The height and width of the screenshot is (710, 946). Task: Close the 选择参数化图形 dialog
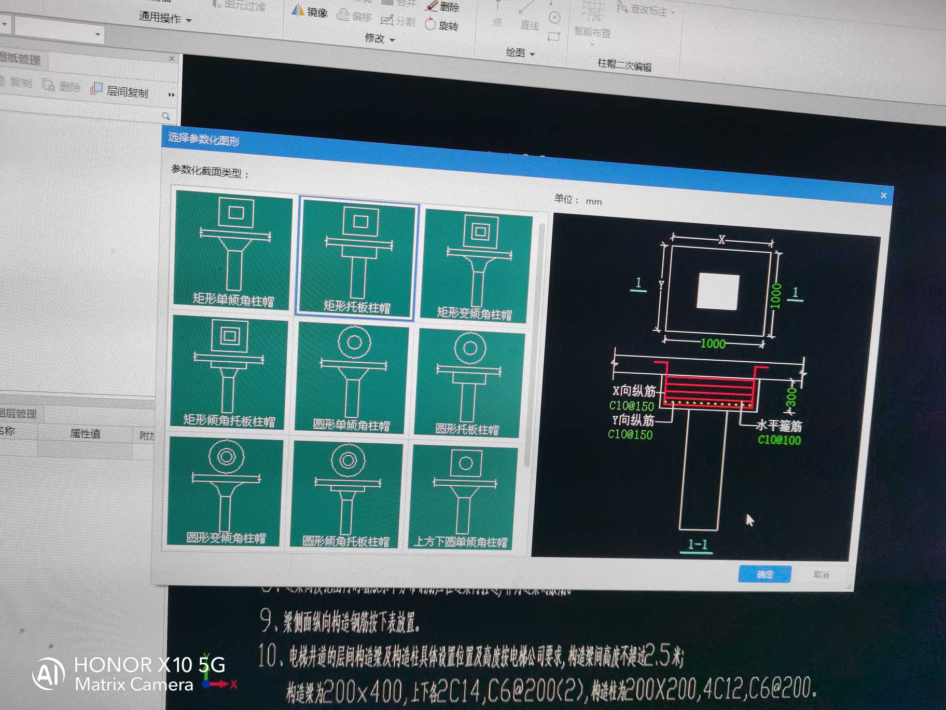click(x=884, y=195)
